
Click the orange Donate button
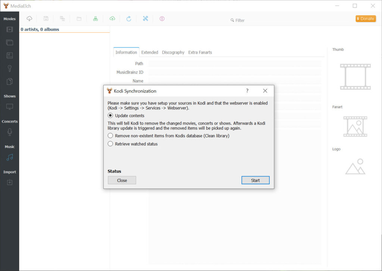click(366, 19)
